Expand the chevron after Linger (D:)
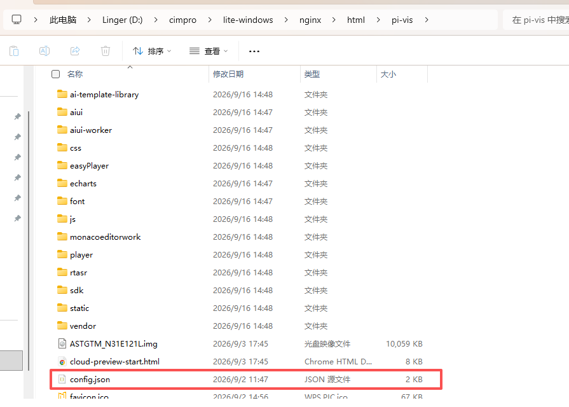569x407 pixels. coord(155,20)
